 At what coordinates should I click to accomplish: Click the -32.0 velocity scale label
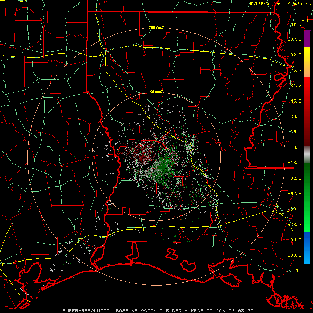point(295,178)
